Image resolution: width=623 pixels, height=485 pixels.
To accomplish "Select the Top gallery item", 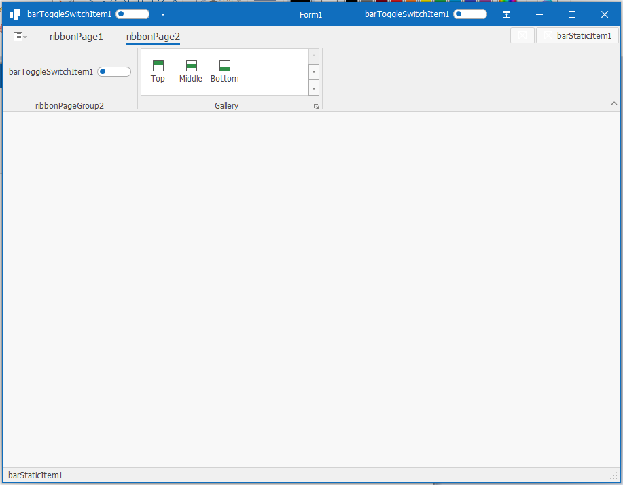I will (158, 71).
